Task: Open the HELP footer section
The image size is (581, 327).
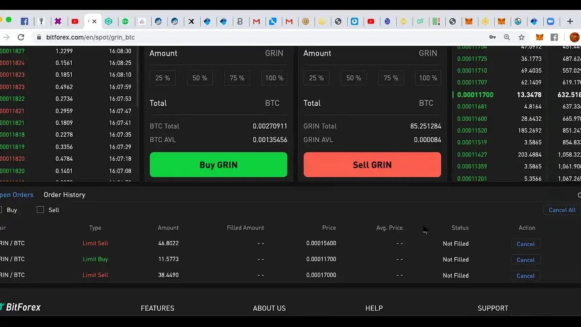Action: pyautogui.click(x=374, y=308)
